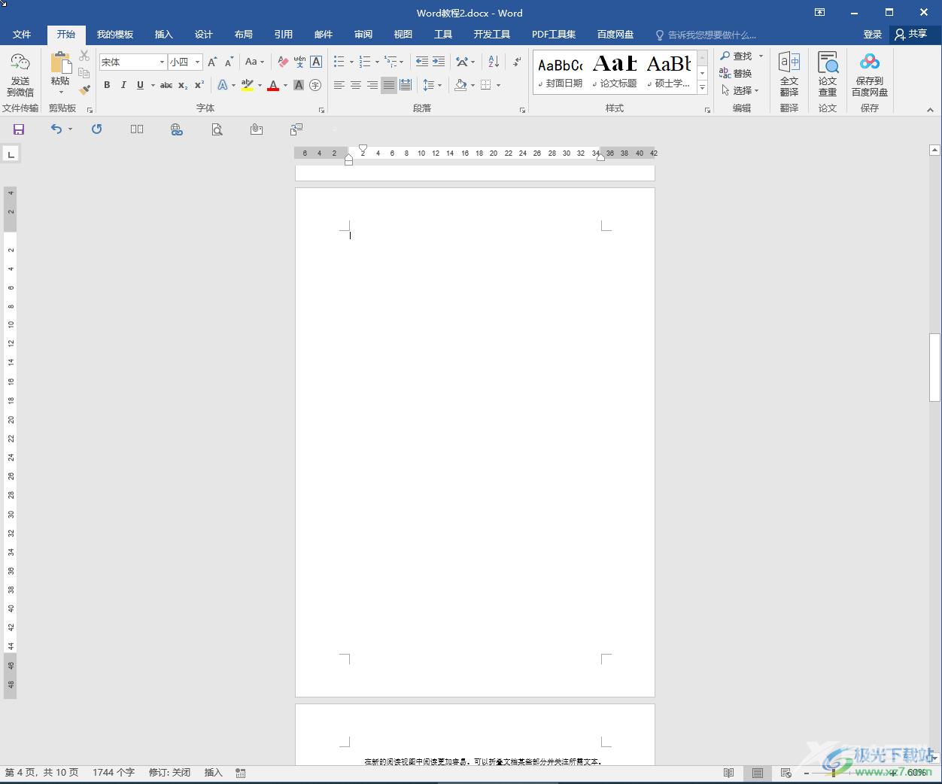
Task: Click the Copy icon in the clipboard group
Action: tap(84, 73)
